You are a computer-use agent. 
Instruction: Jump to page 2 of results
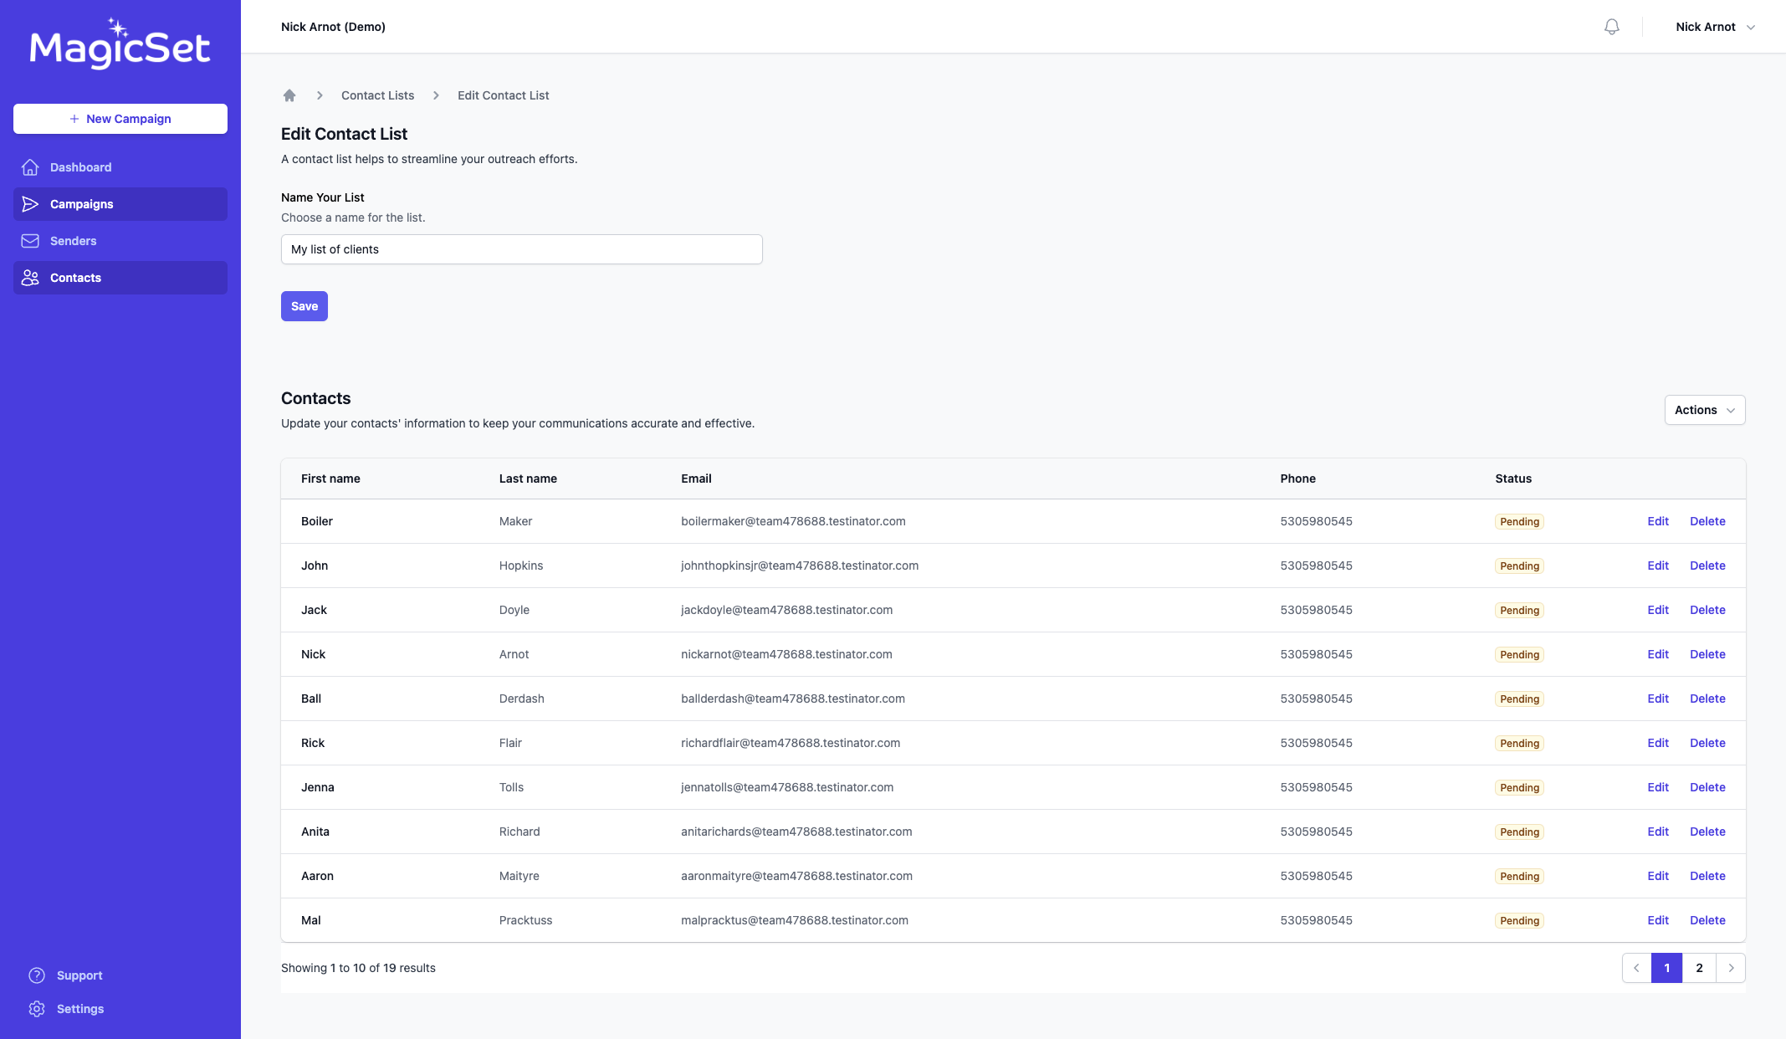point(1699,968)
